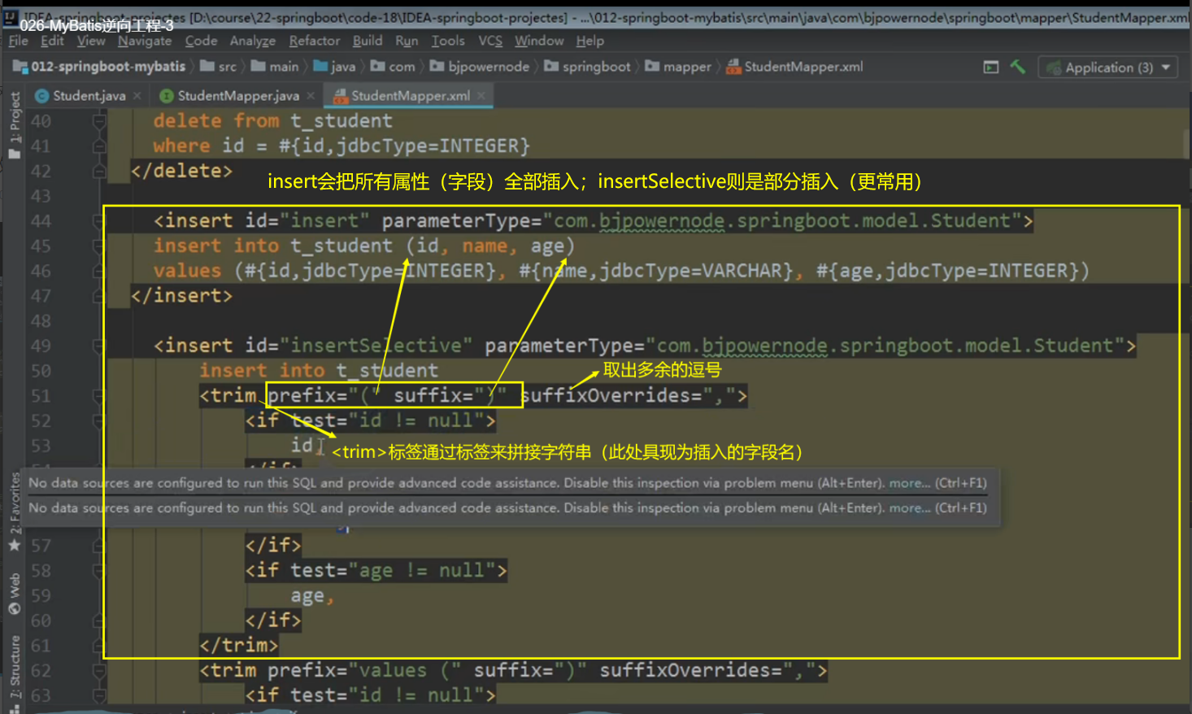Collapse the insertSelective block at line 49

99,346
